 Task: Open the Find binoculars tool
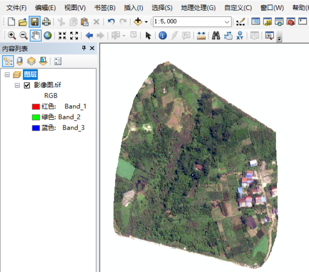(216, 36)
